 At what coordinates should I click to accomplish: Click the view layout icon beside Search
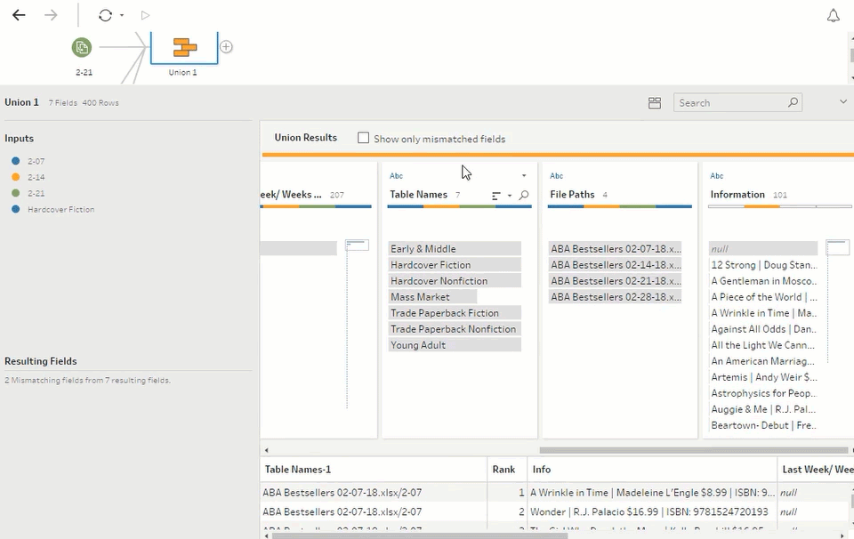pyautogui.click(x=655, y=103)
